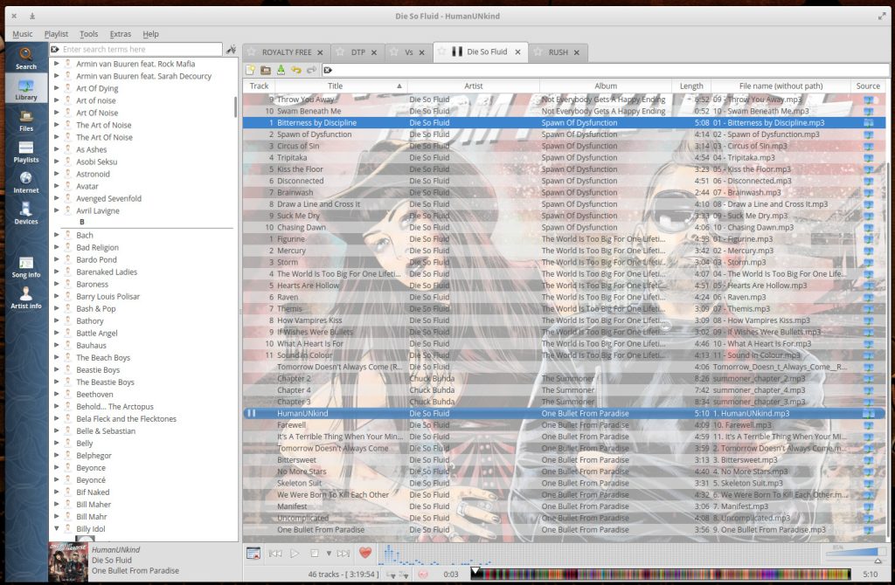Viewport: 895px width, 585px height.
Task: Open library search options wrench icon
Action: click(232, 50)
